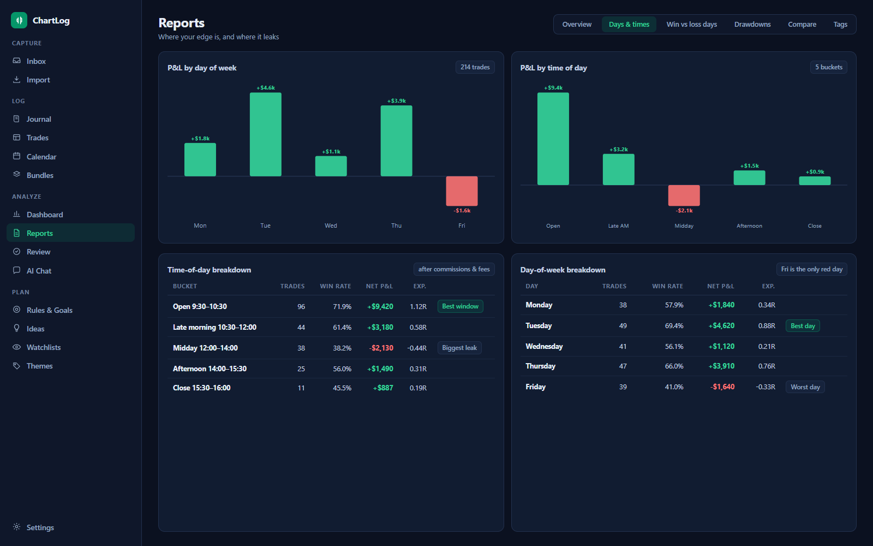
Task: Click the Bundles layers icon
Action: point(17,175)
